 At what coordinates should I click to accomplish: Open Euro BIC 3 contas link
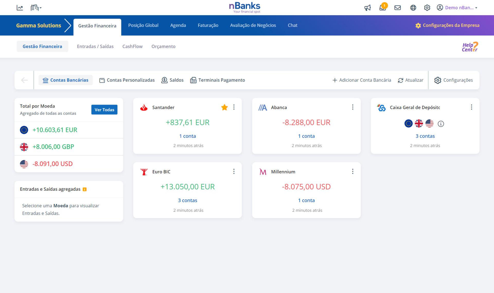pyautogui.click(x=188, y=200)
